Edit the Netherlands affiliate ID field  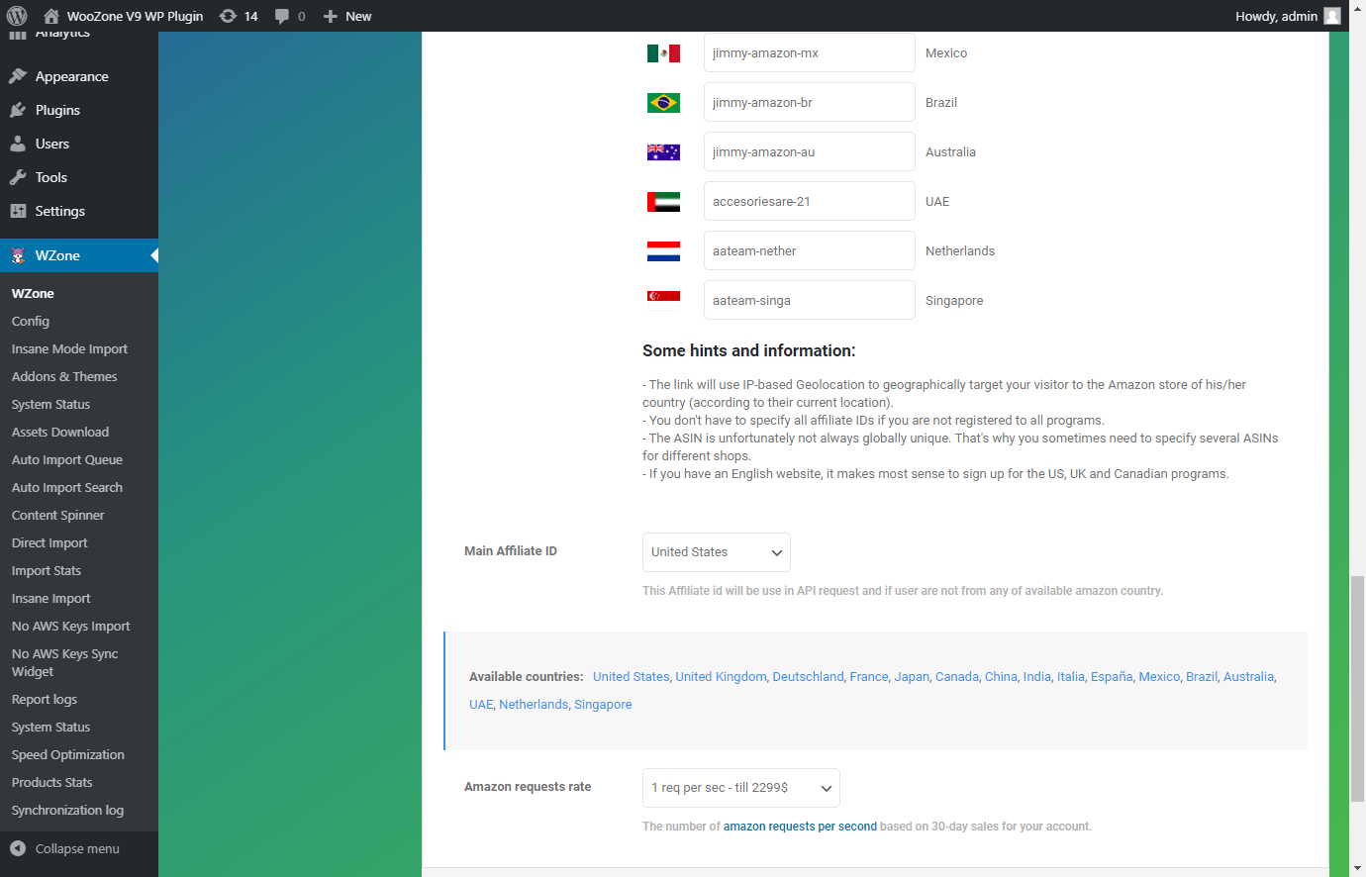810,251
